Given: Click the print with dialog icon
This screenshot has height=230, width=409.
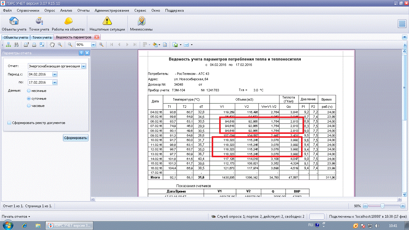Looking at the screenshot, I should tap(26, 45).
